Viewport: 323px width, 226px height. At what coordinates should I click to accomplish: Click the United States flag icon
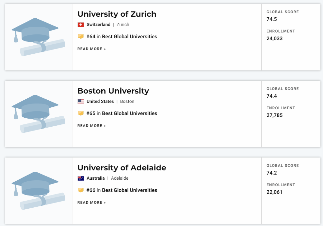click(81, 102)
